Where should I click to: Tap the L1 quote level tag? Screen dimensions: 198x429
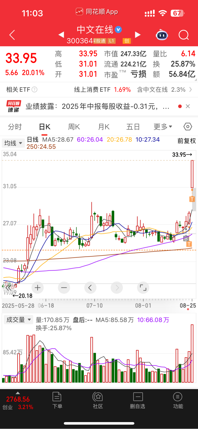click(111, 41)
